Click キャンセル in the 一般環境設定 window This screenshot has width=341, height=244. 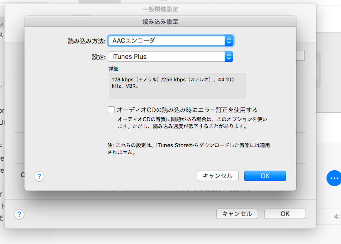[x=237, y=214]
